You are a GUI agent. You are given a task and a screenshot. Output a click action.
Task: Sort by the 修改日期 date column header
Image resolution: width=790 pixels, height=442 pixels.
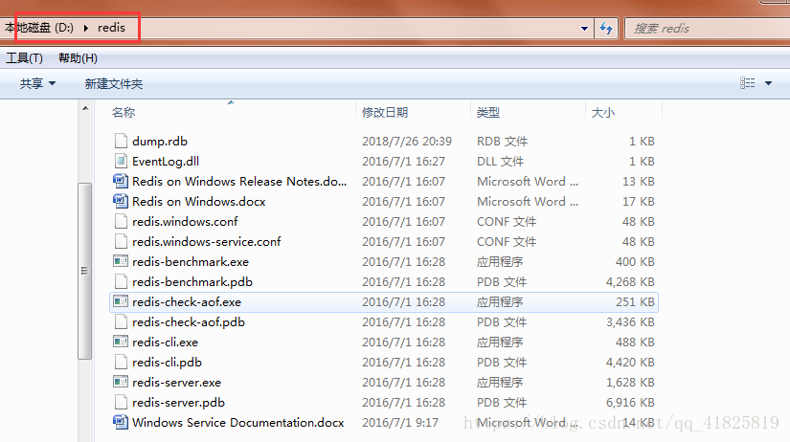coord(385,112)
